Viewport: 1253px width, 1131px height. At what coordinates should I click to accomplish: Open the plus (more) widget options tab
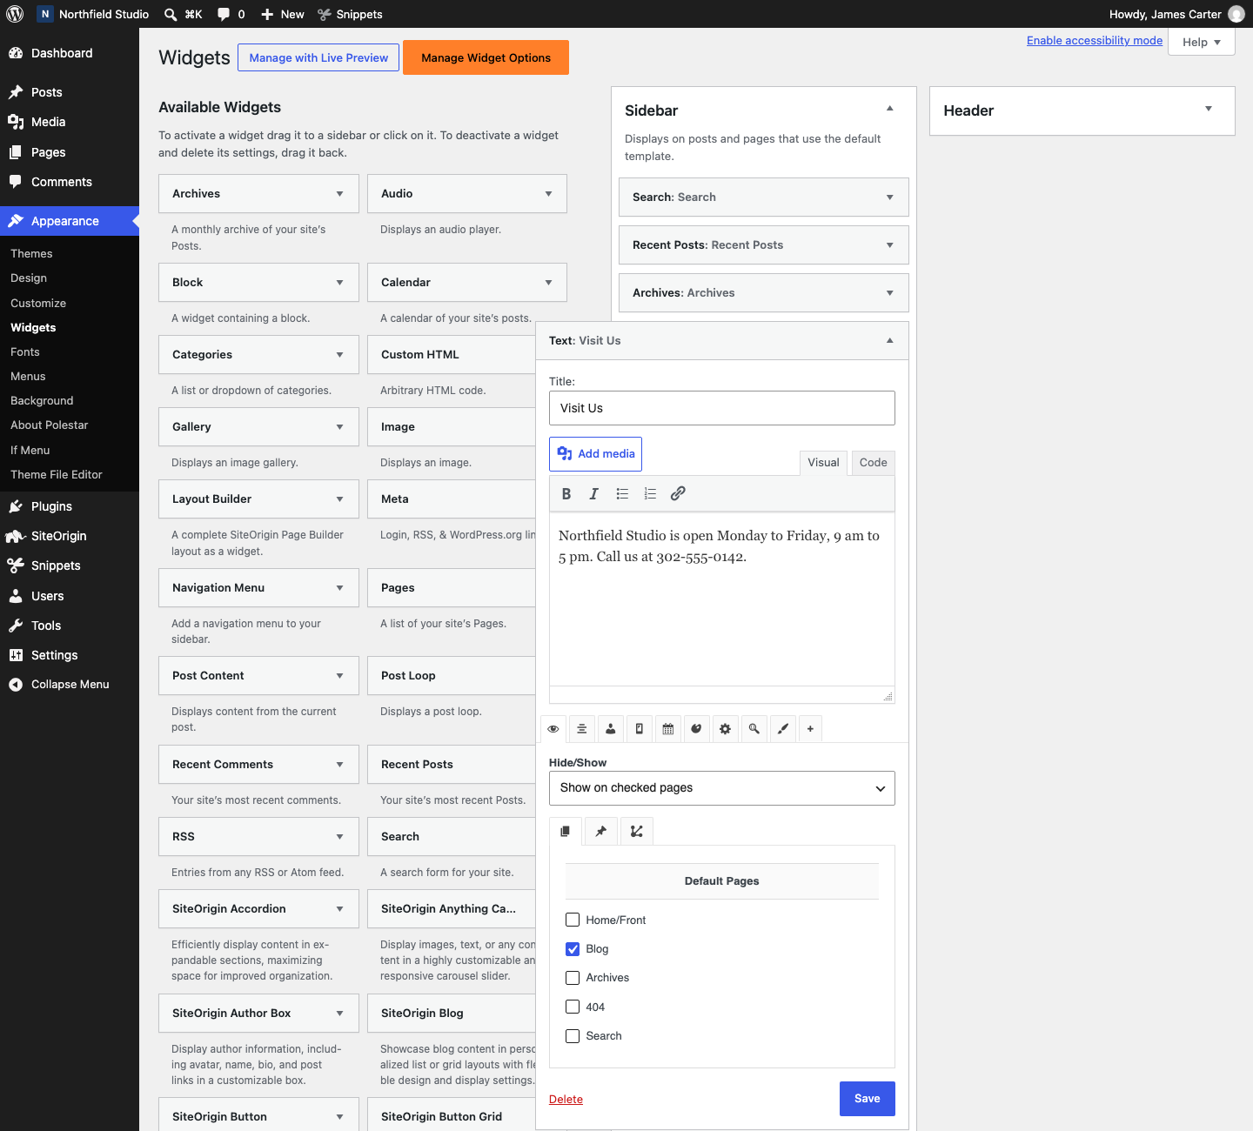tap(810, 729)
